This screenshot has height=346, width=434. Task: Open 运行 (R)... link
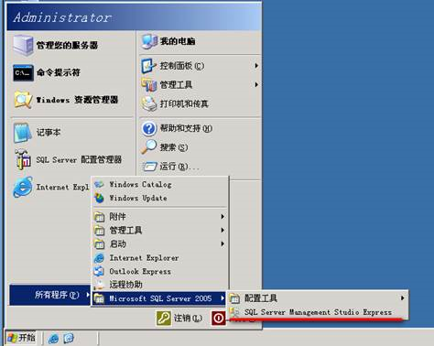(x=179, y=167)
